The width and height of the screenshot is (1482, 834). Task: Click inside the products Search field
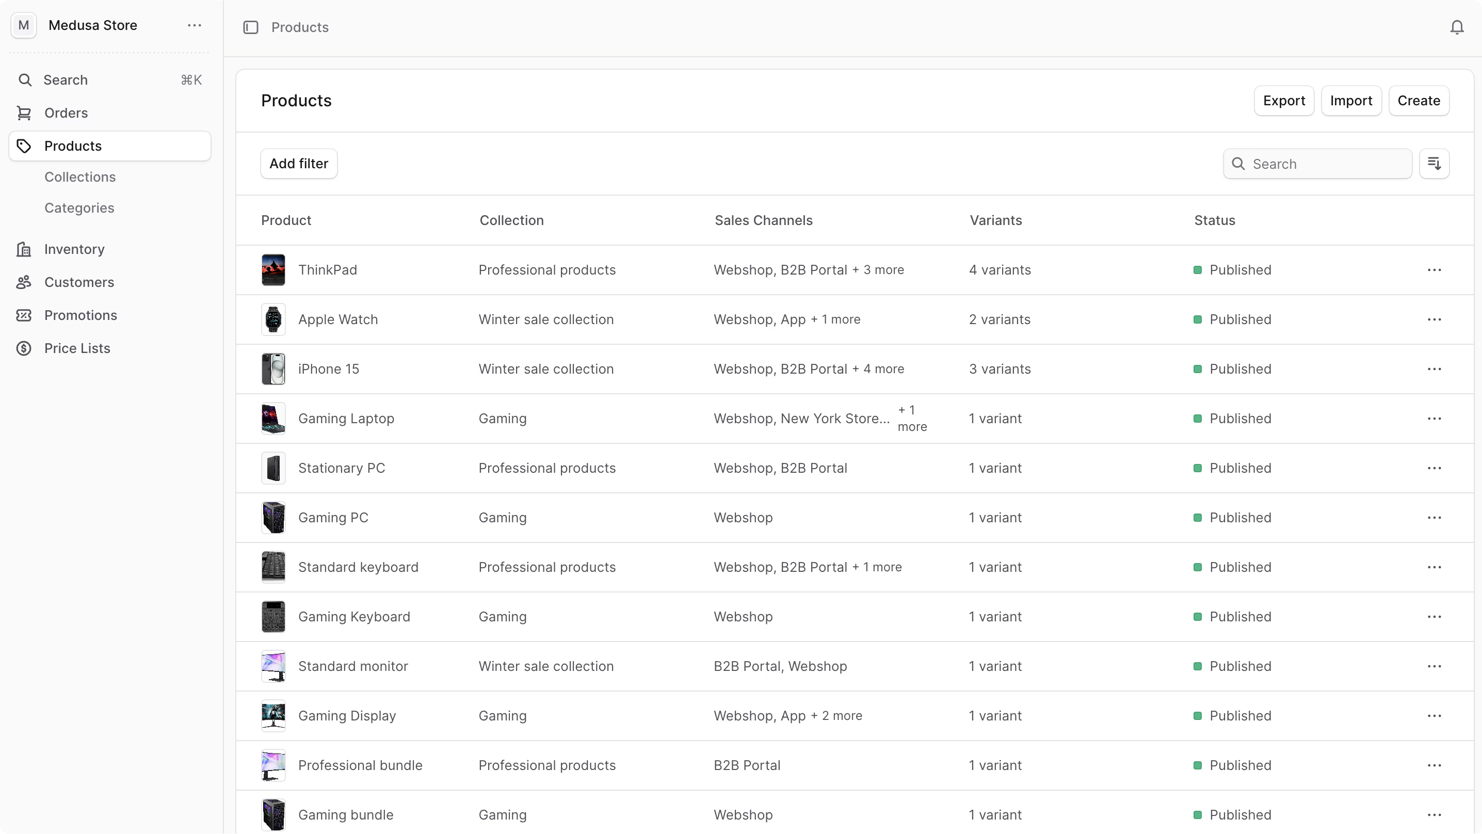(1317, 164)
